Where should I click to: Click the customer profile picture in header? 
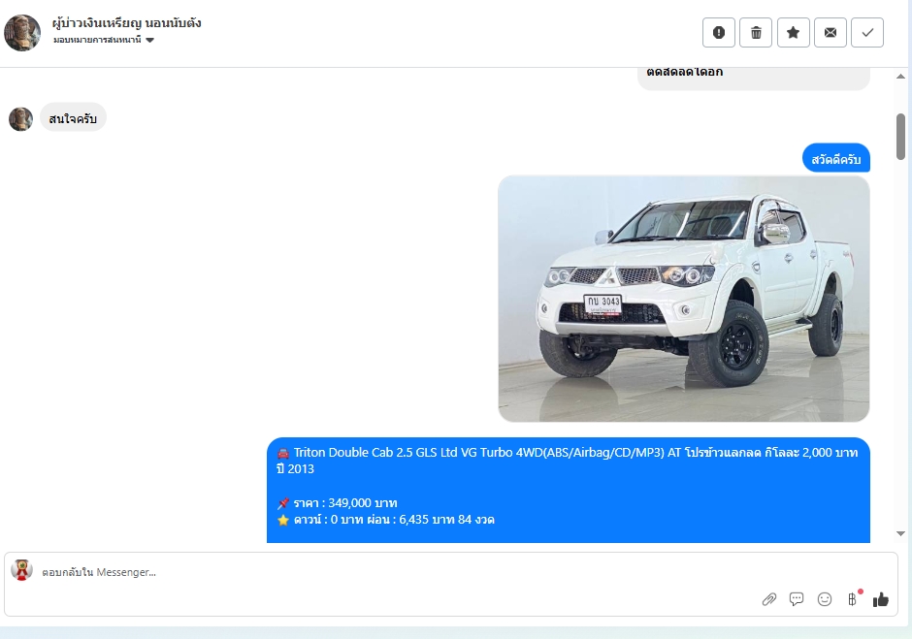coord(22,33)
